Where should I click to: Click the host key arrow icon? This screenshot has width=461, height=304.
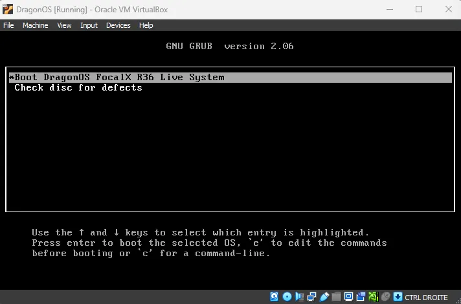pos(398,297)
